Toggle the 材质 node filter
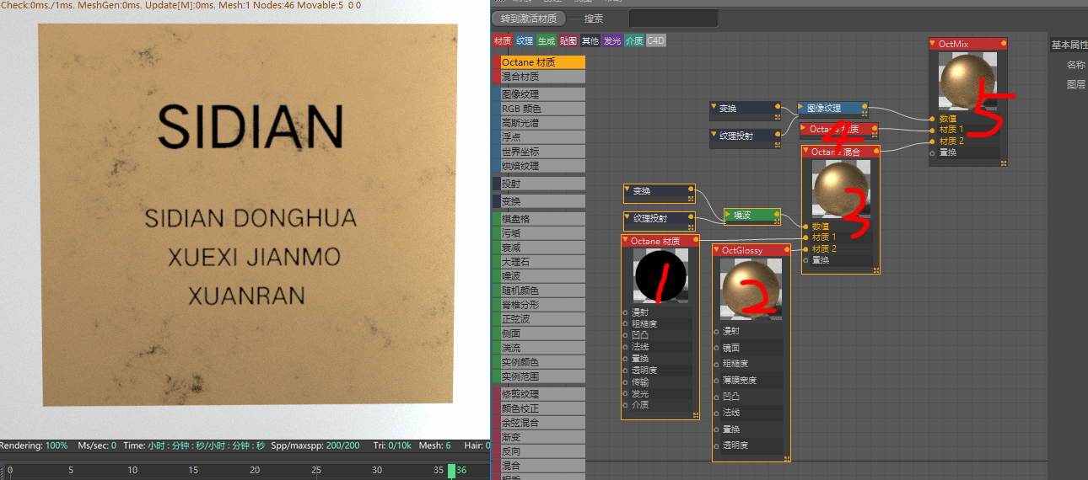The width and height of the screenshot is (1088, 480). click(502, 40)
